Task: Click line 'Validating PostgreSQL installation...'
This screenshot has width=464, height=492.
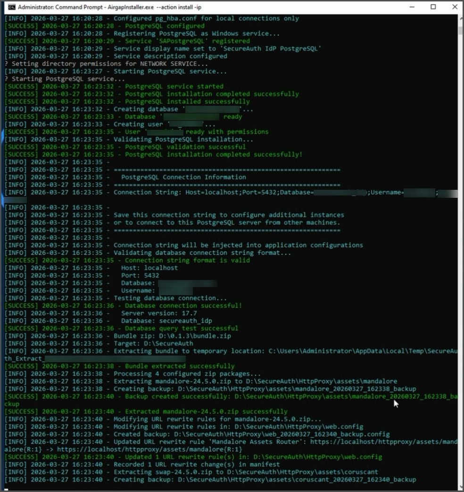Action: (129, 139)
